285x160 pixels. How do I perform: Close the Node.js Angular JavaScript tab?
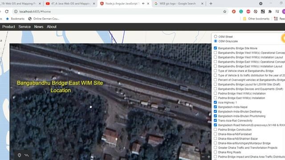tap(148, 4)
